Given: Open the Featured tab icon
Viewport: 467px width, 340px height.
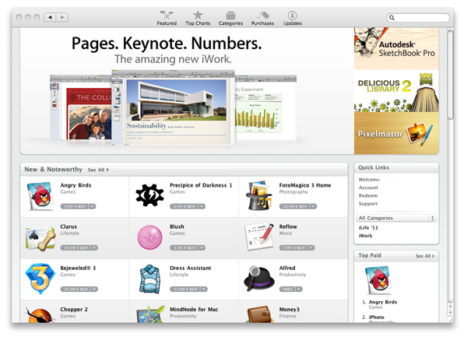Looking at the screenshot, I should pyautogui.click(x=167, y=15).
